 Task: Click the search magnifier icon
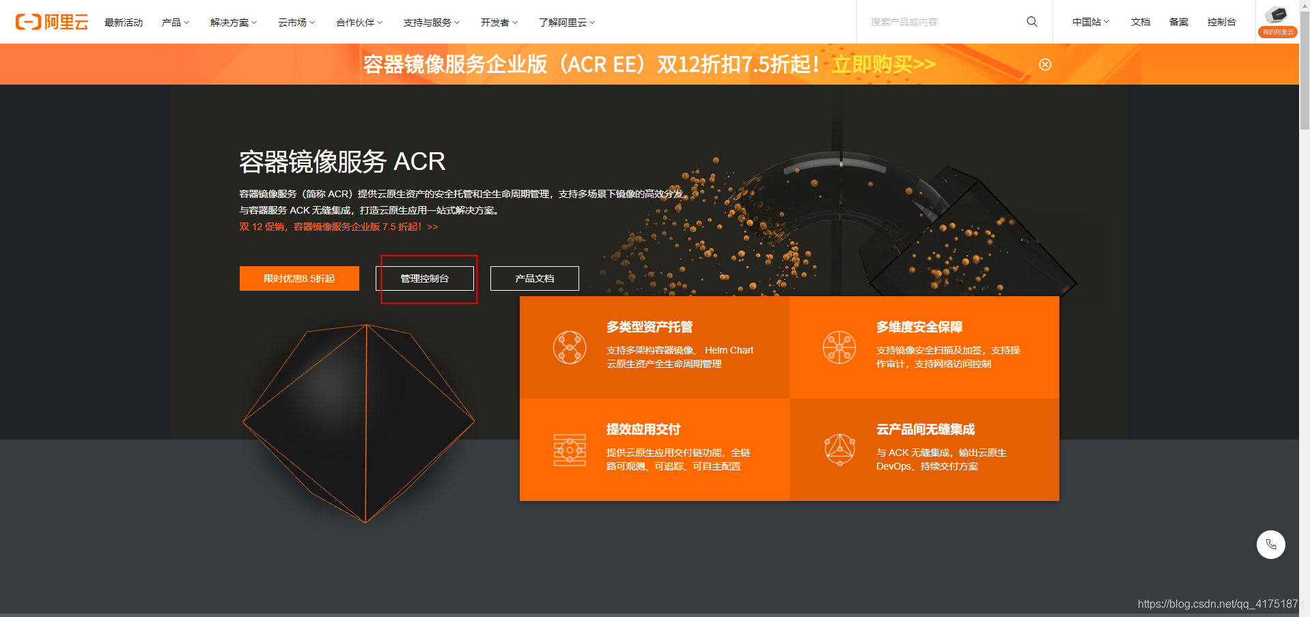[x=1032, y=22]
